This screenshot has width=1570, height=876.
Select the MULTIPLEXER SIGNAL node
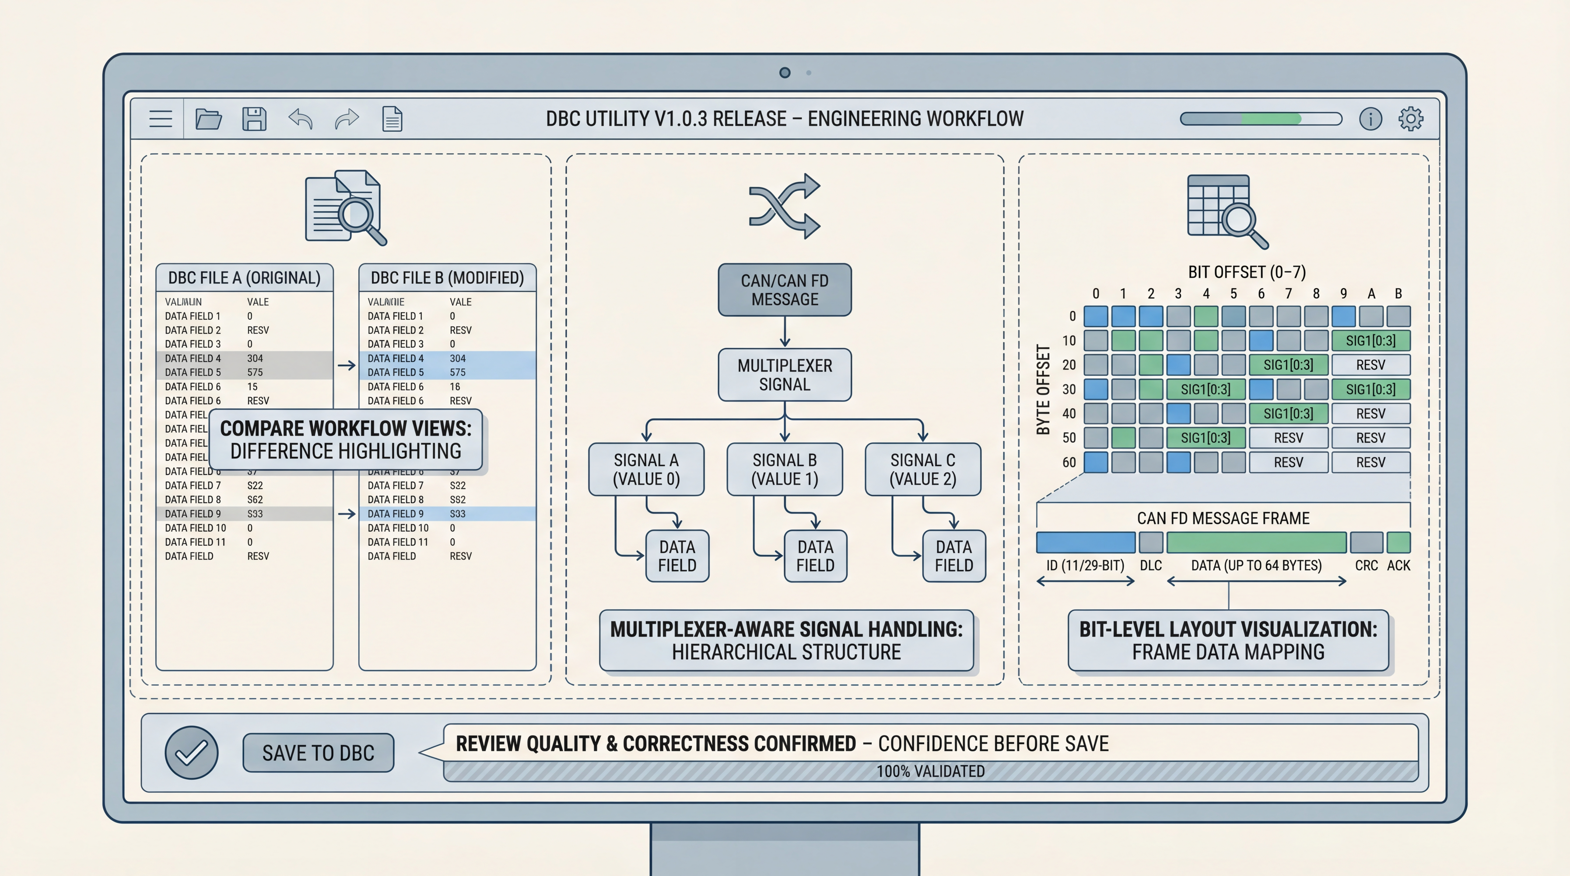(784, 375)
